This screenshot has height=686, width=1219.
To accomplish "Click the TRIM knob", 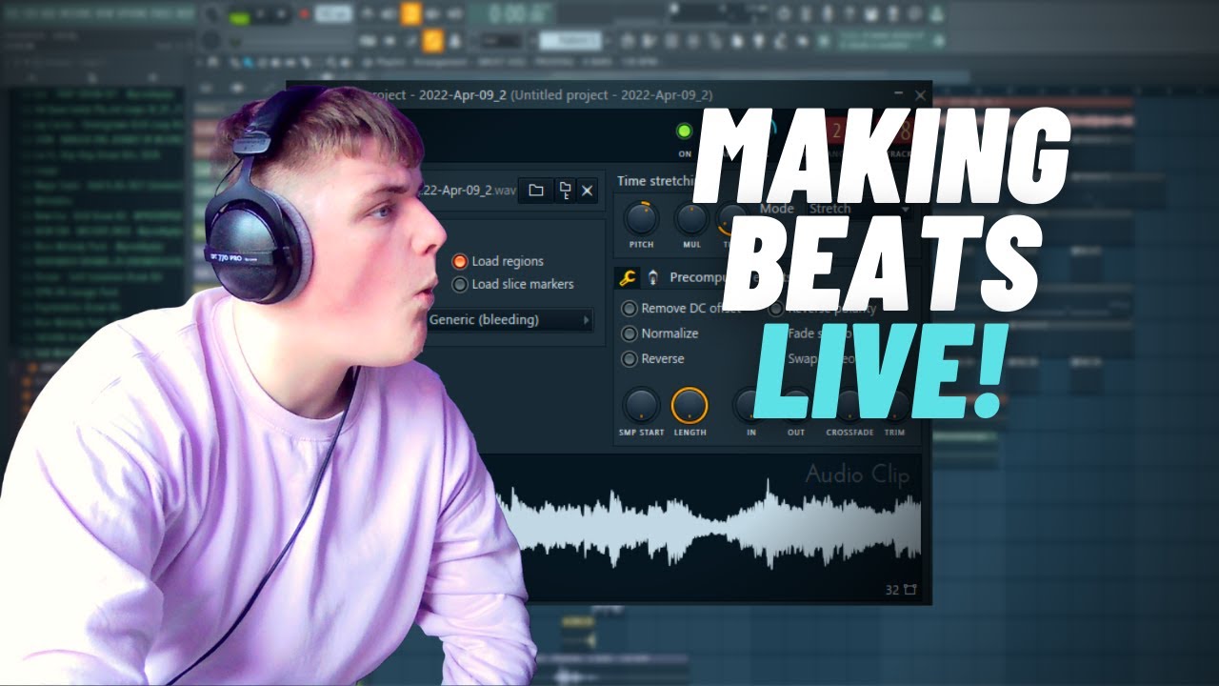I will [895, 406].
